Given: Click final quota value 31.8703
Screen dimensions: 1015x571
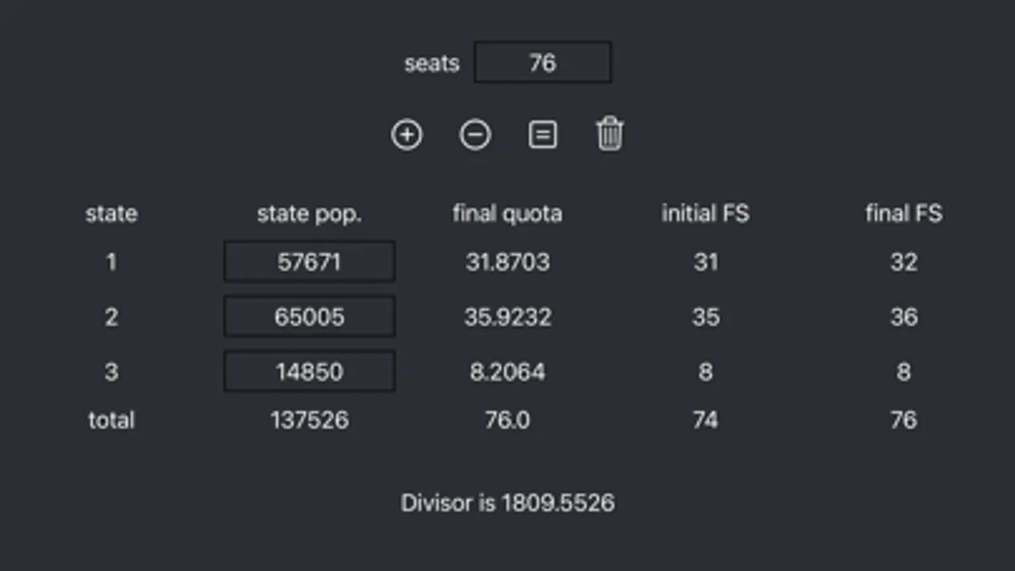Looking at the screenshot, I should click(x=507, y=262).
